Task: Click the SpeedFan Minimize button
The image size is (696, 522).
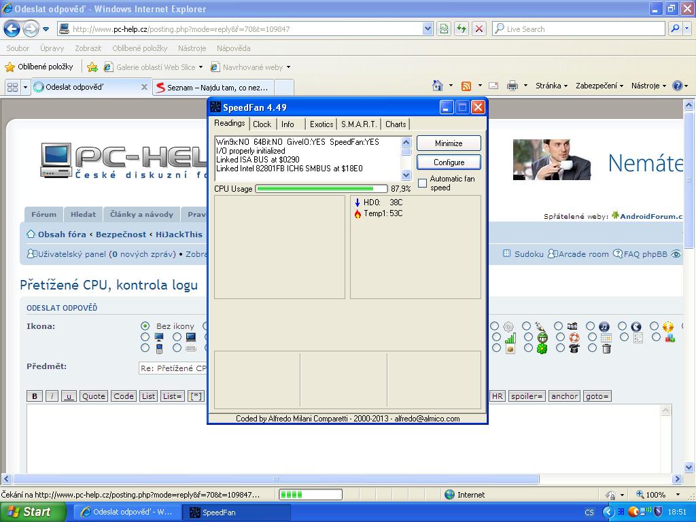Action: (x=449, y=143)
